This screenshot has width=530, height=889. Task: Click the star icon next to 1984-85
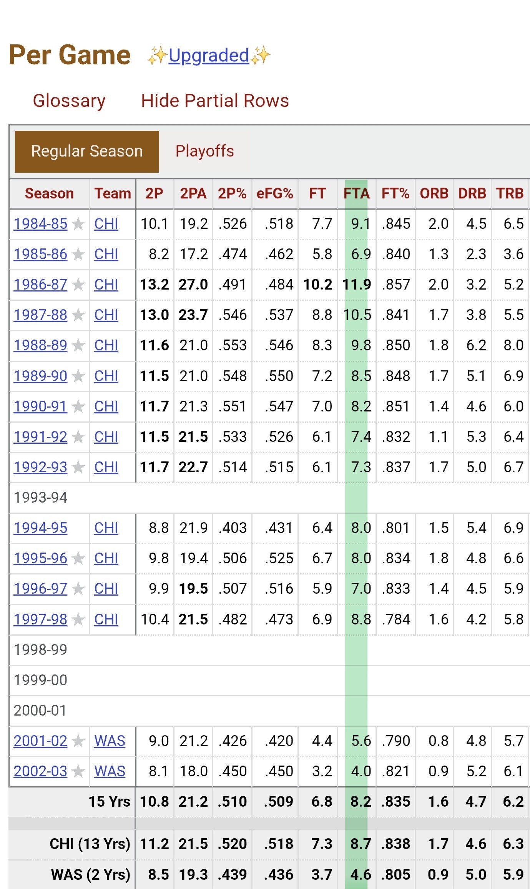(x=78, y=224)
